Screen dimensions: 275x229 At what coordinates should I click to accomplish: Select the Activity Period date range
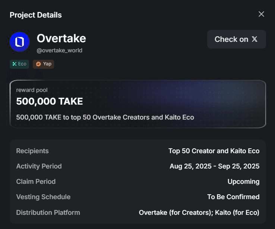pos(215,166)
